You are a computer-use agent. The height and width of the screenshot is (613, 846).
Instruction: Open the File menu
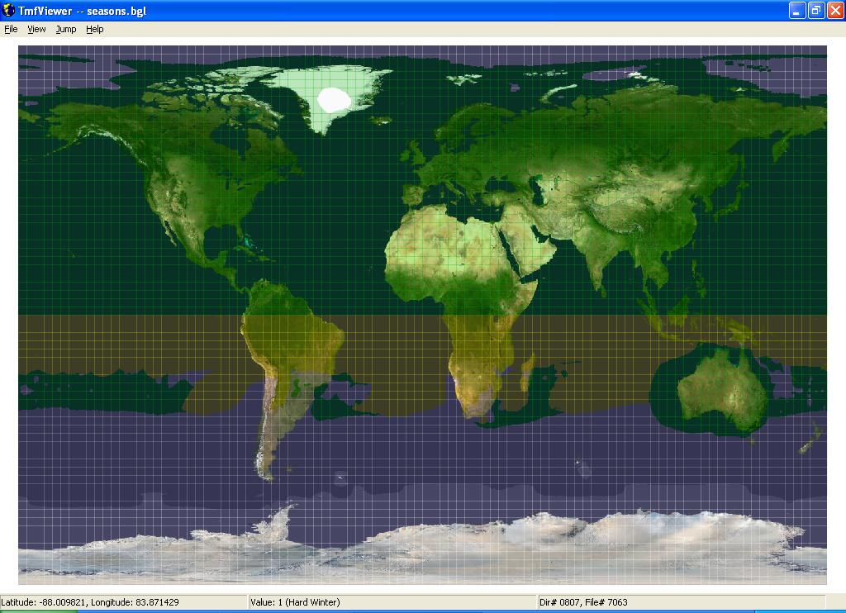(x=11, y=29)
